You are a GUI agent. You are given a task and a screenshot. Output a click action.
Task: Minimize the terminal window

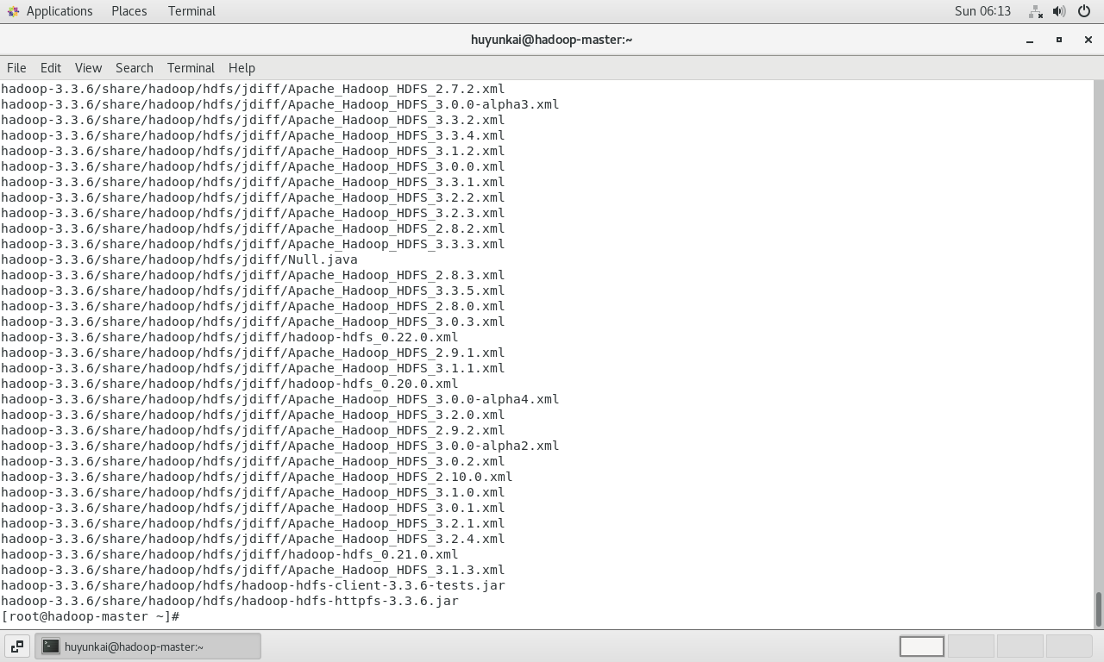pyautogui.click(x=1030, y=40)
